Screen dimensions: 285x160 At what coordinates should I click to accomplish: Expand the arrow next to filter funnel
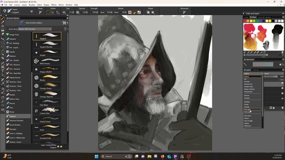(68, 29)
